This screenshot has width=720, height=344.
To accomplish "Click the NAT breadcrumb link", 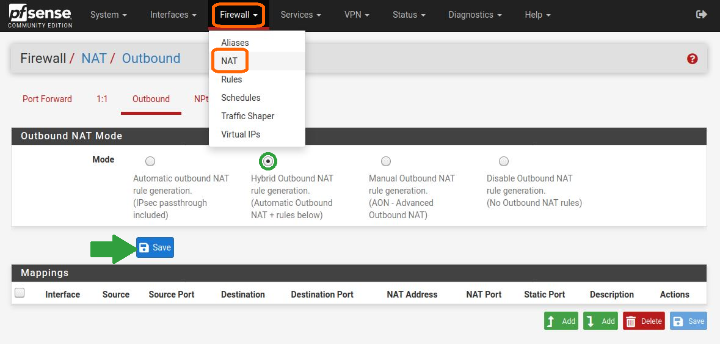I will 94,59.
